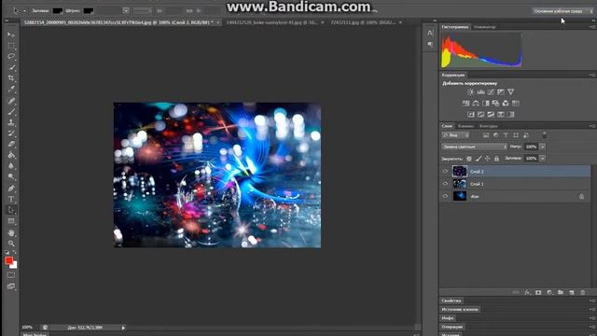Image resolution: width=597 pixels, height=336 pixels.
Task: Add a Brightness/Contrast adjustment
Action: (470, 92)
